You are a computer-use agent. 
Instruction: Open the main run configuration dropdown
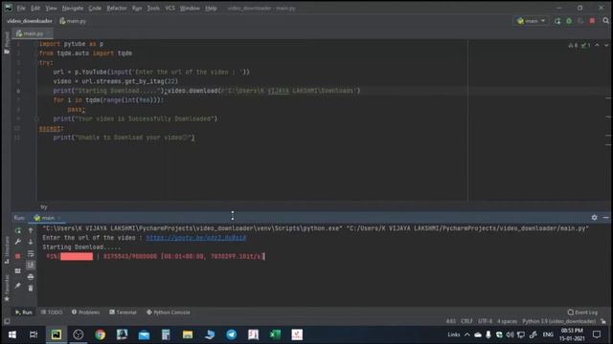pos(531,21)
